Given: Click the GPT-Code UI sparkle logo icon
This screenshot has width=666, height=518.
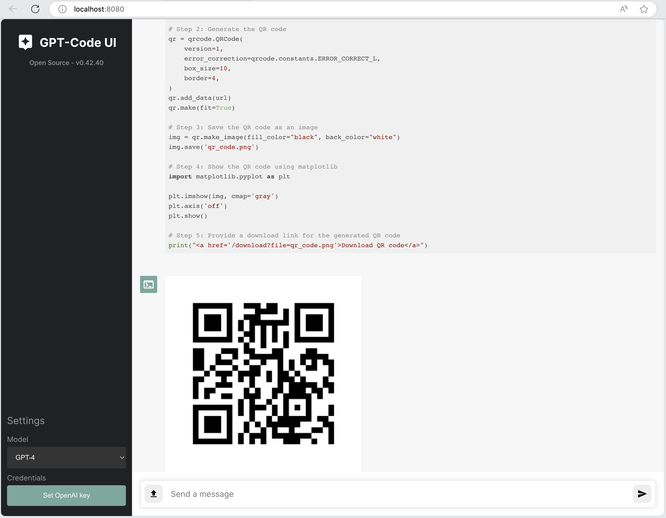Looking at the screenshot, I should pyautogui.click(x=25, y=42).
